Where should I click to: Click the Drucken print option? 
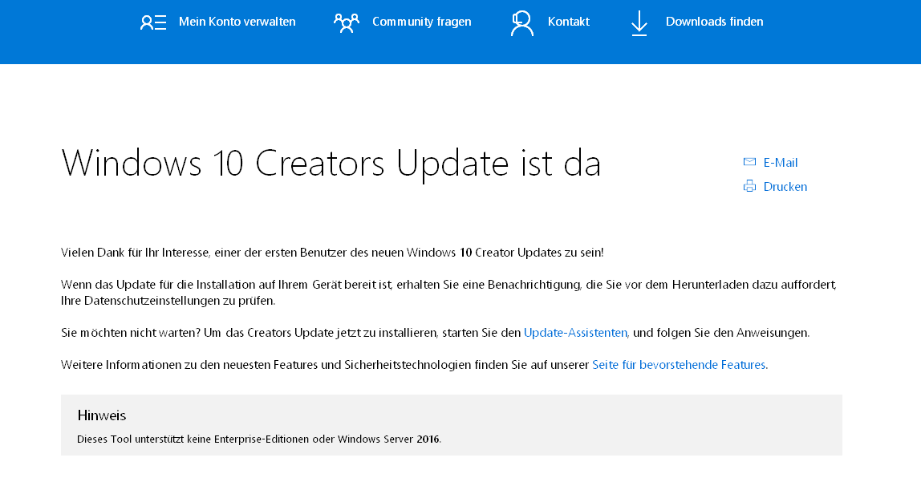pos(785,186)
